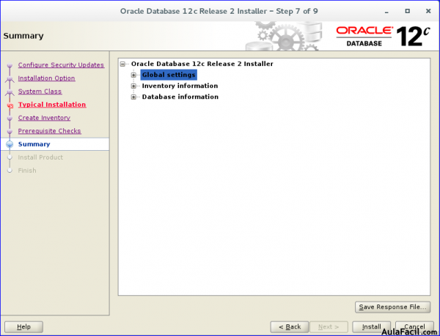Jump to the Prerequisite Checks step

coord(49,131)
